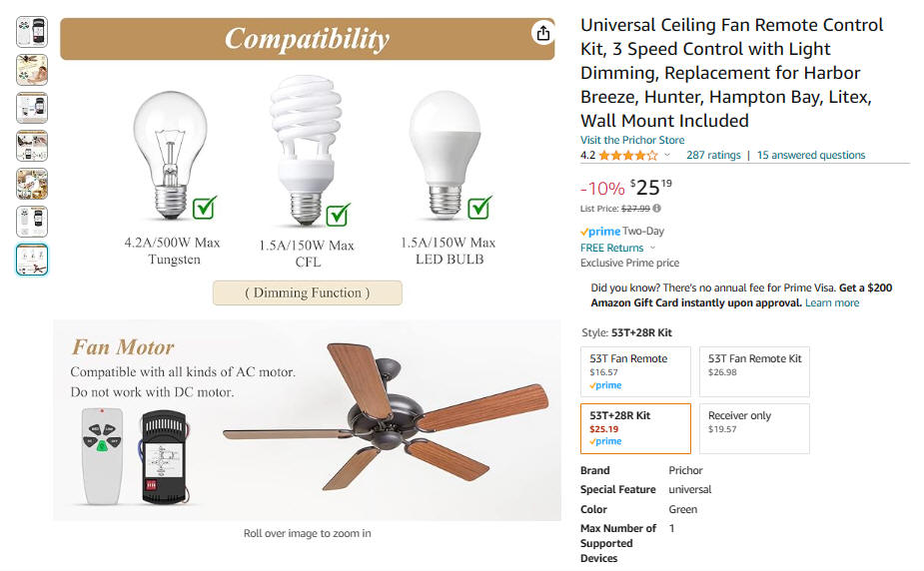Screen dimensions: 924x571
Task: View the third product image thumbnail
Action: point(32,108)
